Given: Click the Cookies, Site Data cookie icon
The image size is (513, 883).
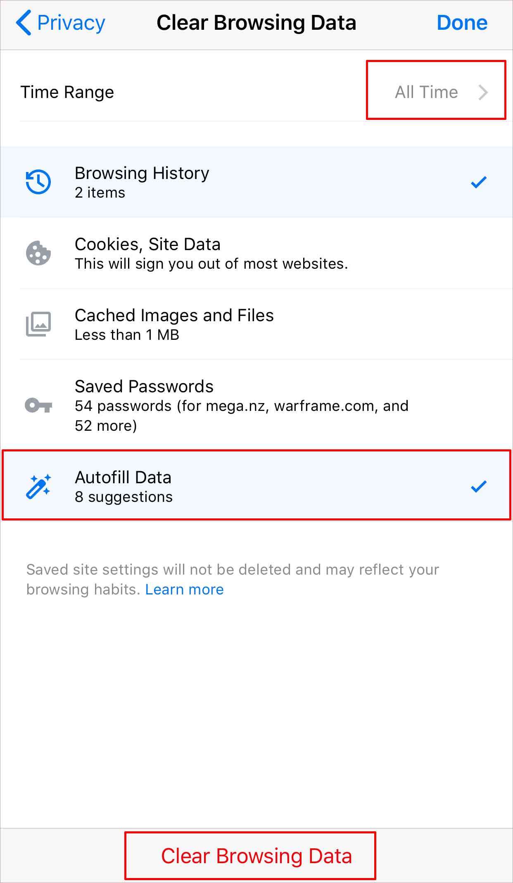Looking at the screenshot, I should 38,253.
